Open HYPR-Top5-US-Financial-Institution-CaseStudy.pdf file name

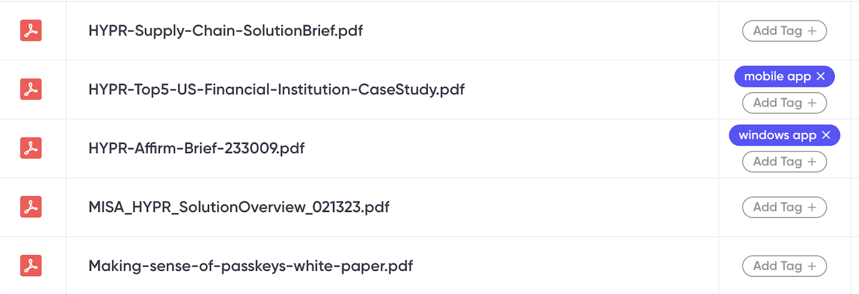point(276,89)
